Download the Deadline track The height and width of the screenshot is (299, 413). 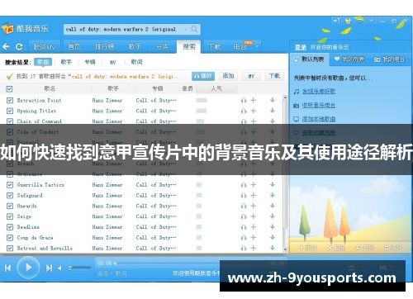click(x=273, y=227)
